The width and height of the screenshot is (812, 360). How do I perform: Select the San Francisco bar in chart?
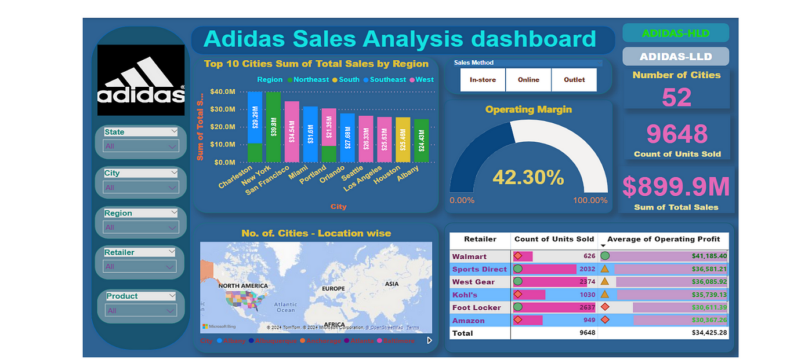click(292, 131)
